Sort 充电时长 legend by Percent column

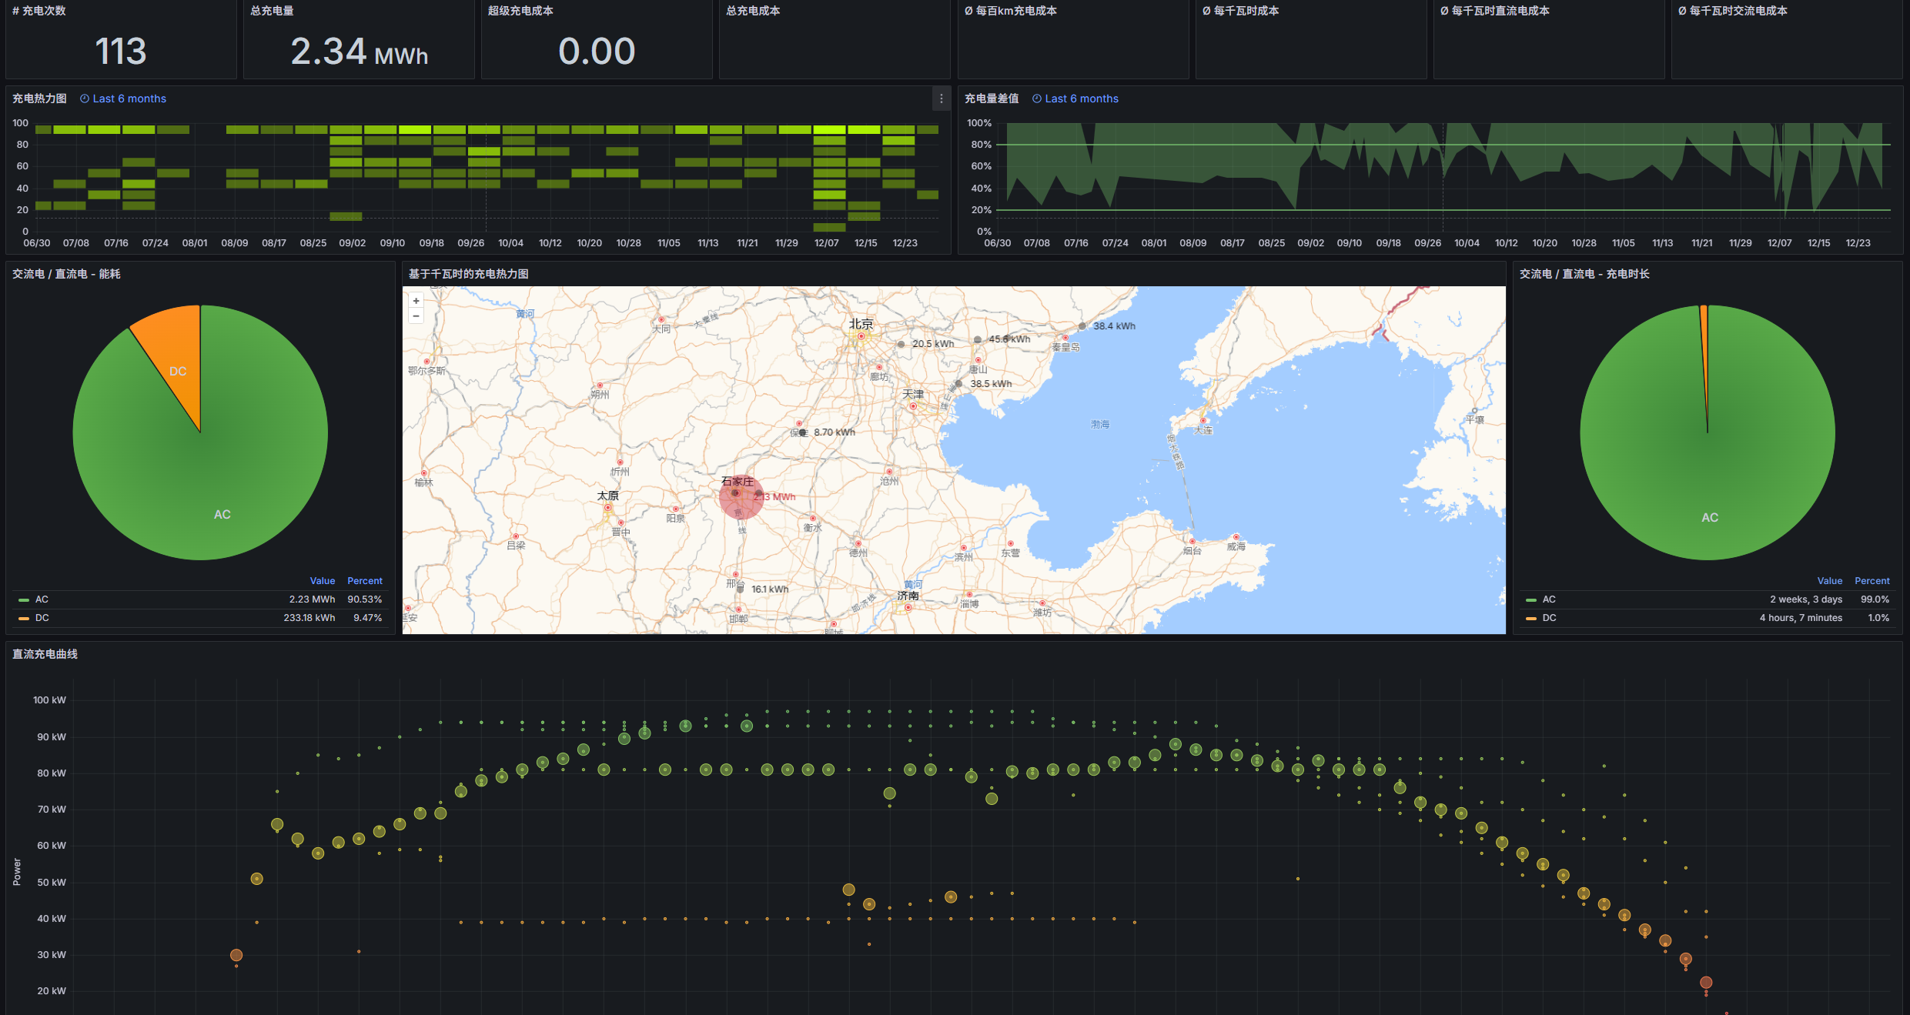pos(1872,581)
